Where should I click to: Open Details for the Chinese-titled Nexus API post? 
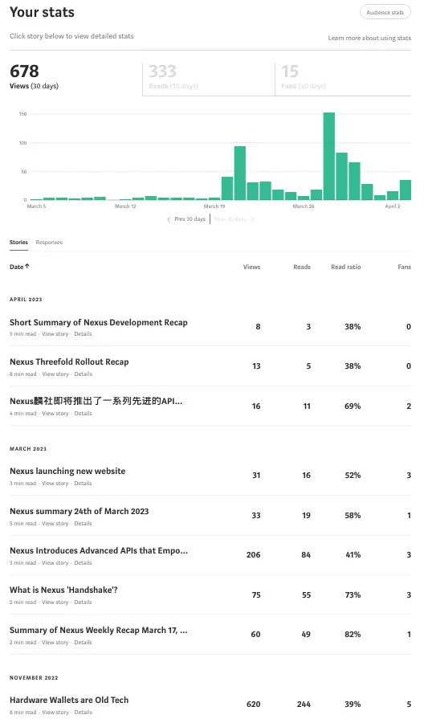84,414
